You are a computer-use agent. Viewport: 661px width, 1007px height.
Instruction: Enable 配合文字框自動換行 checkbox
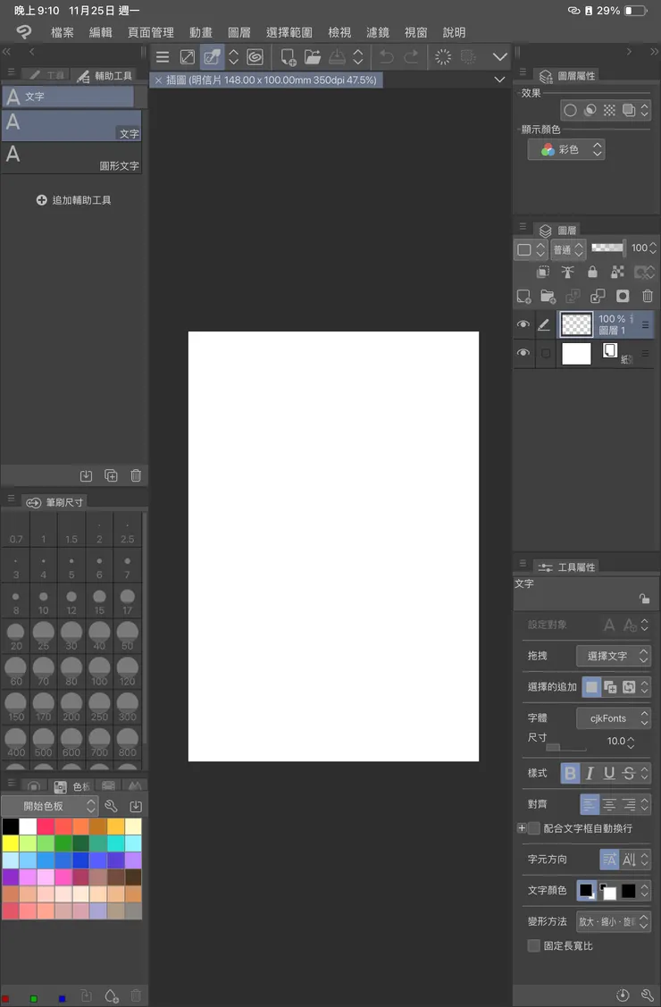533,828
